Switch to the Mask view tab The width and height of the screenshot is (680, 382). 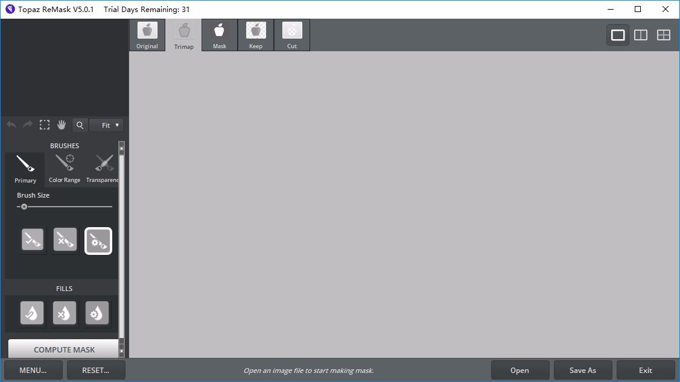click(220, 35)
